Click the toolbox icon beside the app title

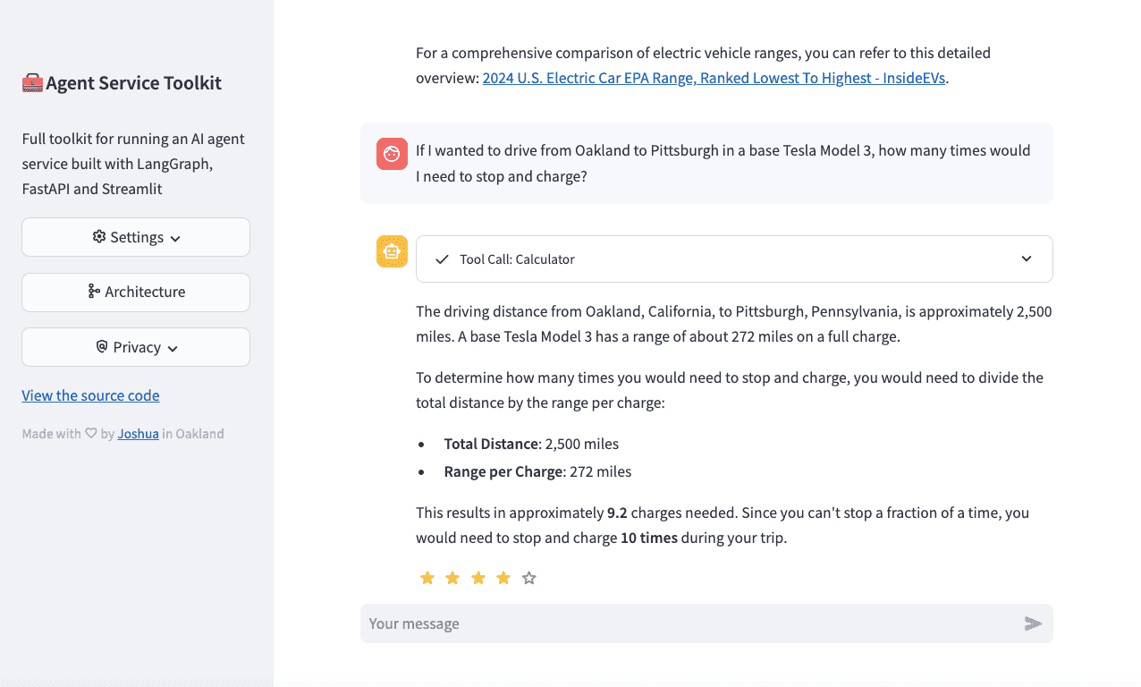pos(32,82)
